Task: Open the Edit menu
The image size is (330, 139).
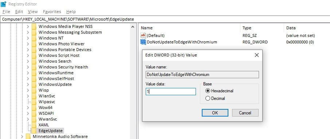Action: click(19, 12)
